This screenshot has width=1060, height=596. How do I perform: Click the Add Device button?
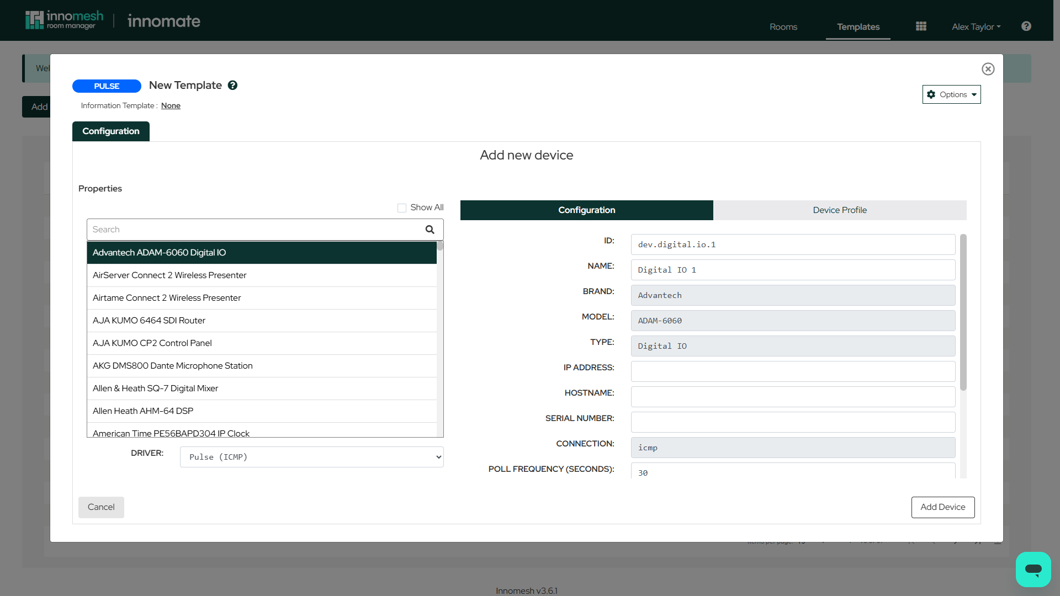click(943, 507)
